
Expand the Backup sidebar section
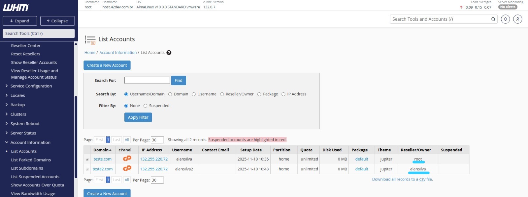pyautogui.click(x=17, y=105)
